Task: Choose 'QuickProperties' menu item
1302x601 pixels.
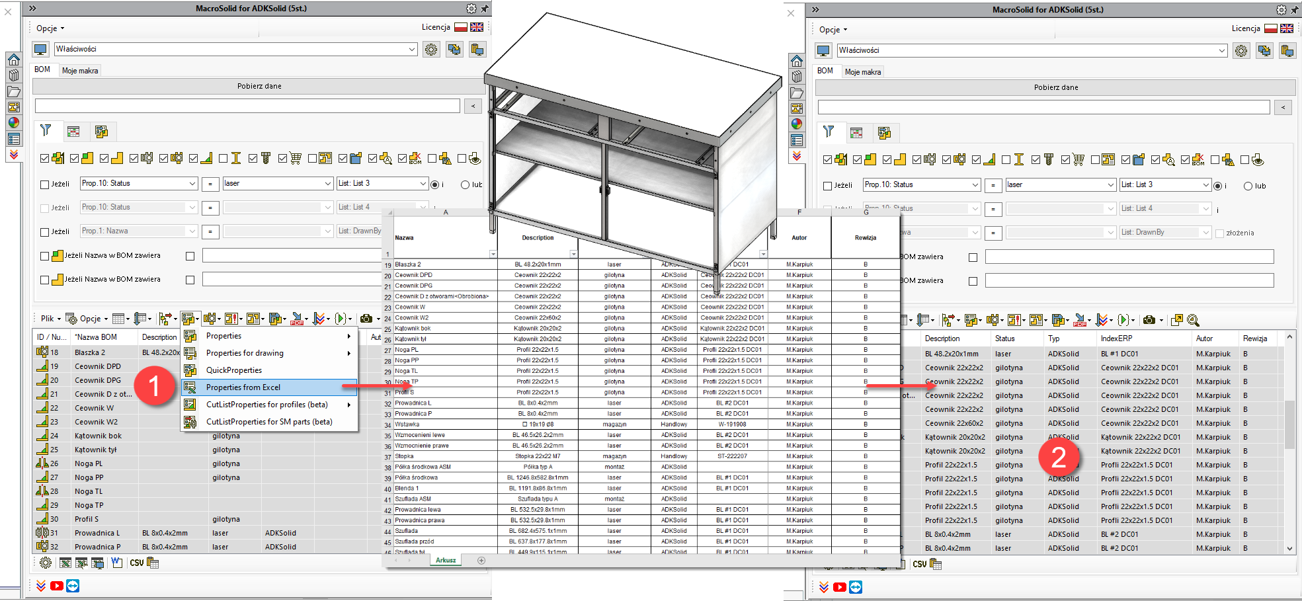Action: click(269, 370)
